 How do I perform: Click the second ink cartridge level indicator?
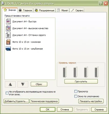point(75,72)
